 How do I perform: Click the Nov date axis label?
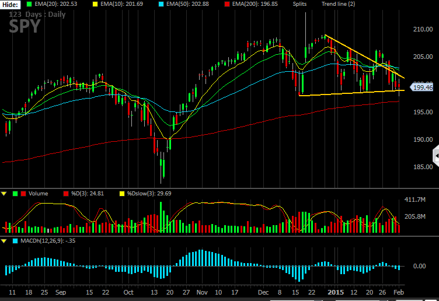[202, 292]
